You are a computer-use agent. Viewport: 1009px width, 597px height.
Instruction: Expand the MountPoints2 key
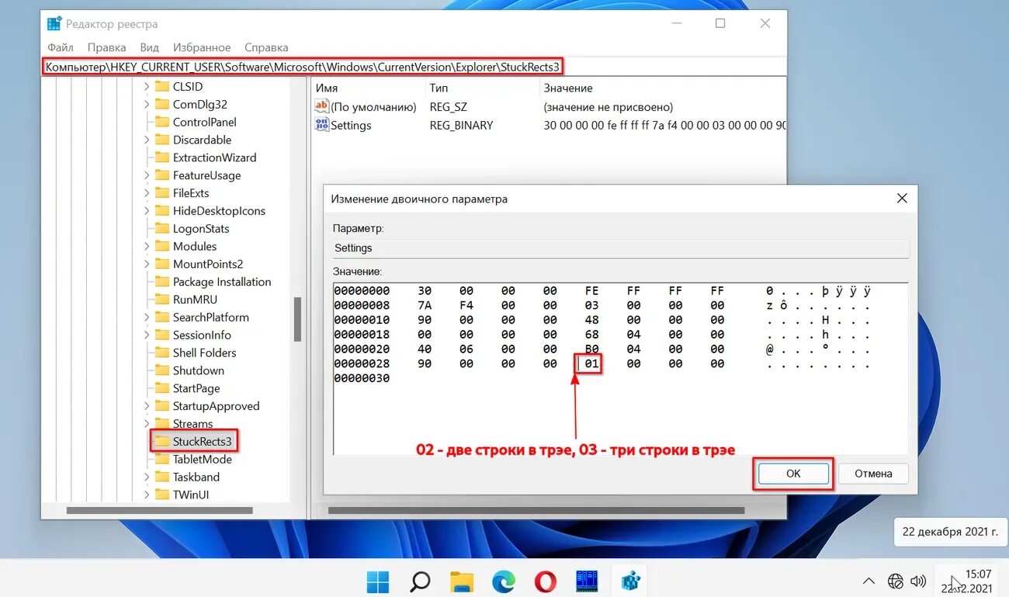(147, 264)
